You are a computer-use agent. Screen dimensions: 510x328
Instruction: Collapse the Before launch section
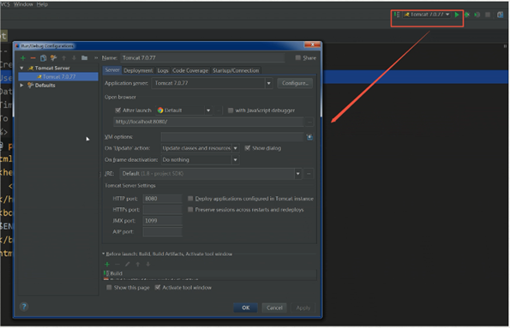(x=104, y=253)
